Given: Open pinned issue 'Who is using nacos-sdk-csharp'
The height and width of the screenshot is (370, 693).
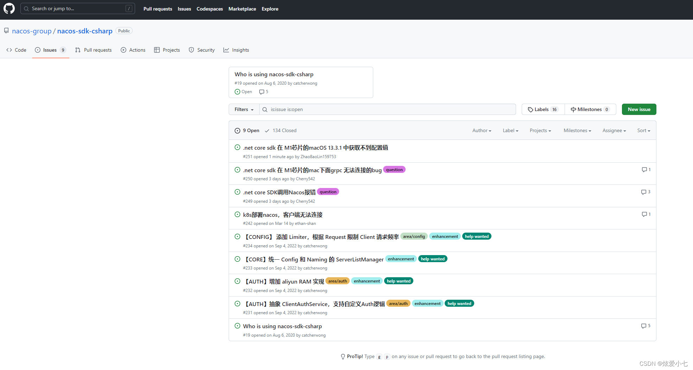Looking at the screenshot, I should (274, 74).
